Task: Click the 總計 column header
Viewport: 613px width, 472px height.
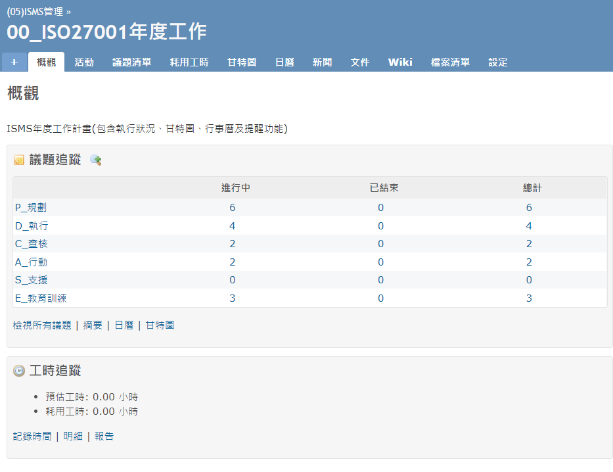Action: coord(532,188)
